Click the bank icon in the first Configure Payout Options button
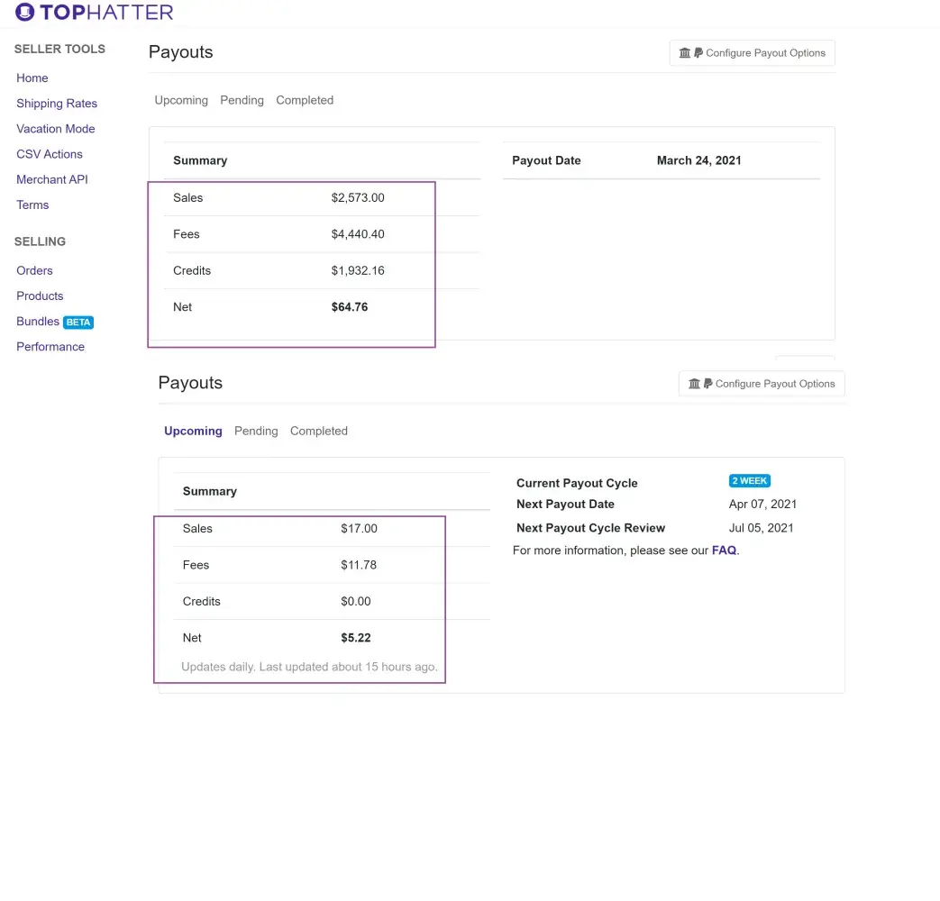Viewport: 940px width, 901px height. tap(685, 53)
